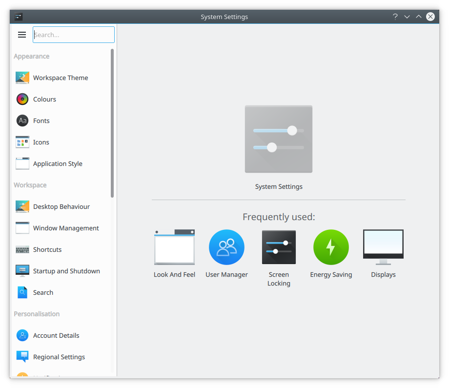
Task: Open Startup and Shutdown settings
Action: coord(66,271)
